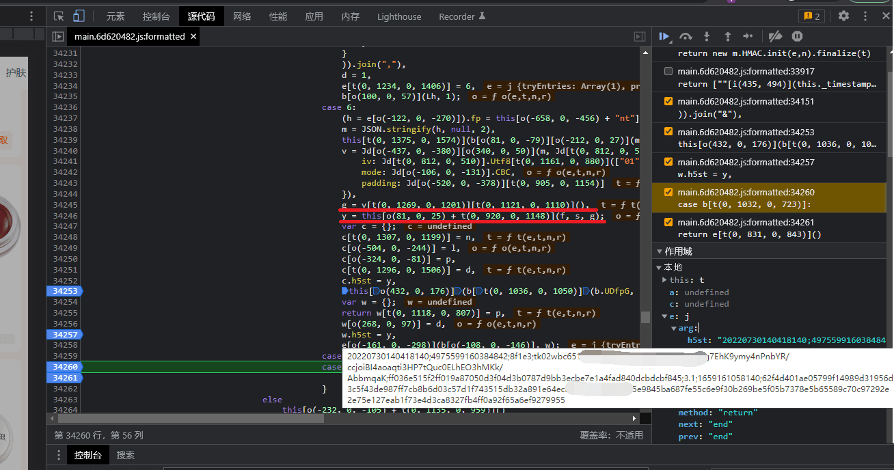
Task: Switch to the 网络 network tab
Action: 242,16
